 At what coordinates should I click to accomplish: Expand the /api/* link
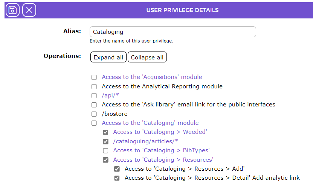[x=110, y=96]
